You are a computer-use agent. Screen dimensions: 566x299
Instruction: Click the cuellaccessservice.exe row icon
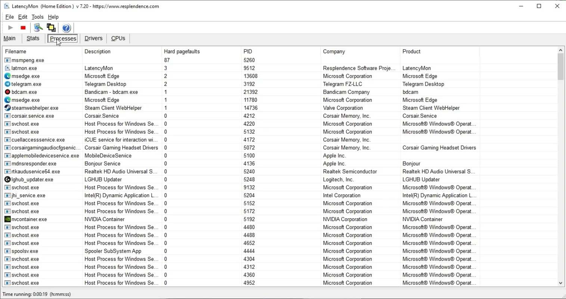click(7, 140)
